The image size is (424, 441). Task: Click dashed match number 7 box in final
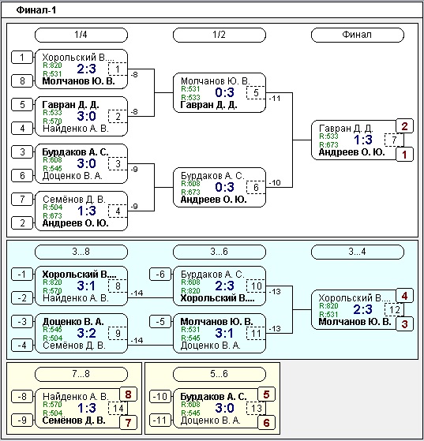pyautogui.click(x=394, y=140)
